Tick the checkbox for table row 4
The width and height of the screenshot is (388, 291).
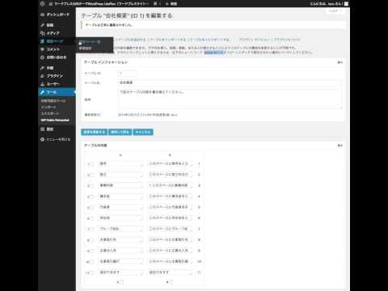point(91,196)
